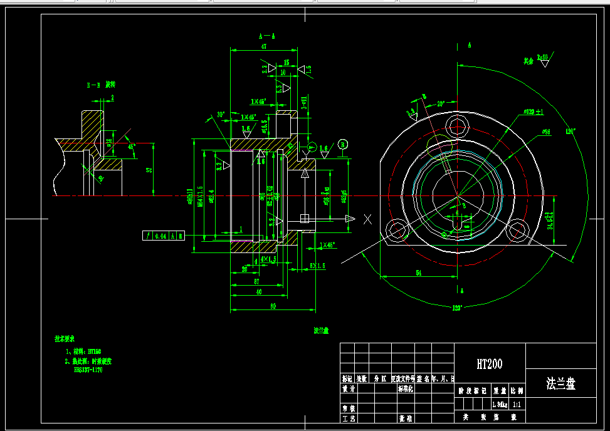Screen dimensions: 610x431
Task: Select the 30° angle dimension
Action: click(x=221, y=115)
